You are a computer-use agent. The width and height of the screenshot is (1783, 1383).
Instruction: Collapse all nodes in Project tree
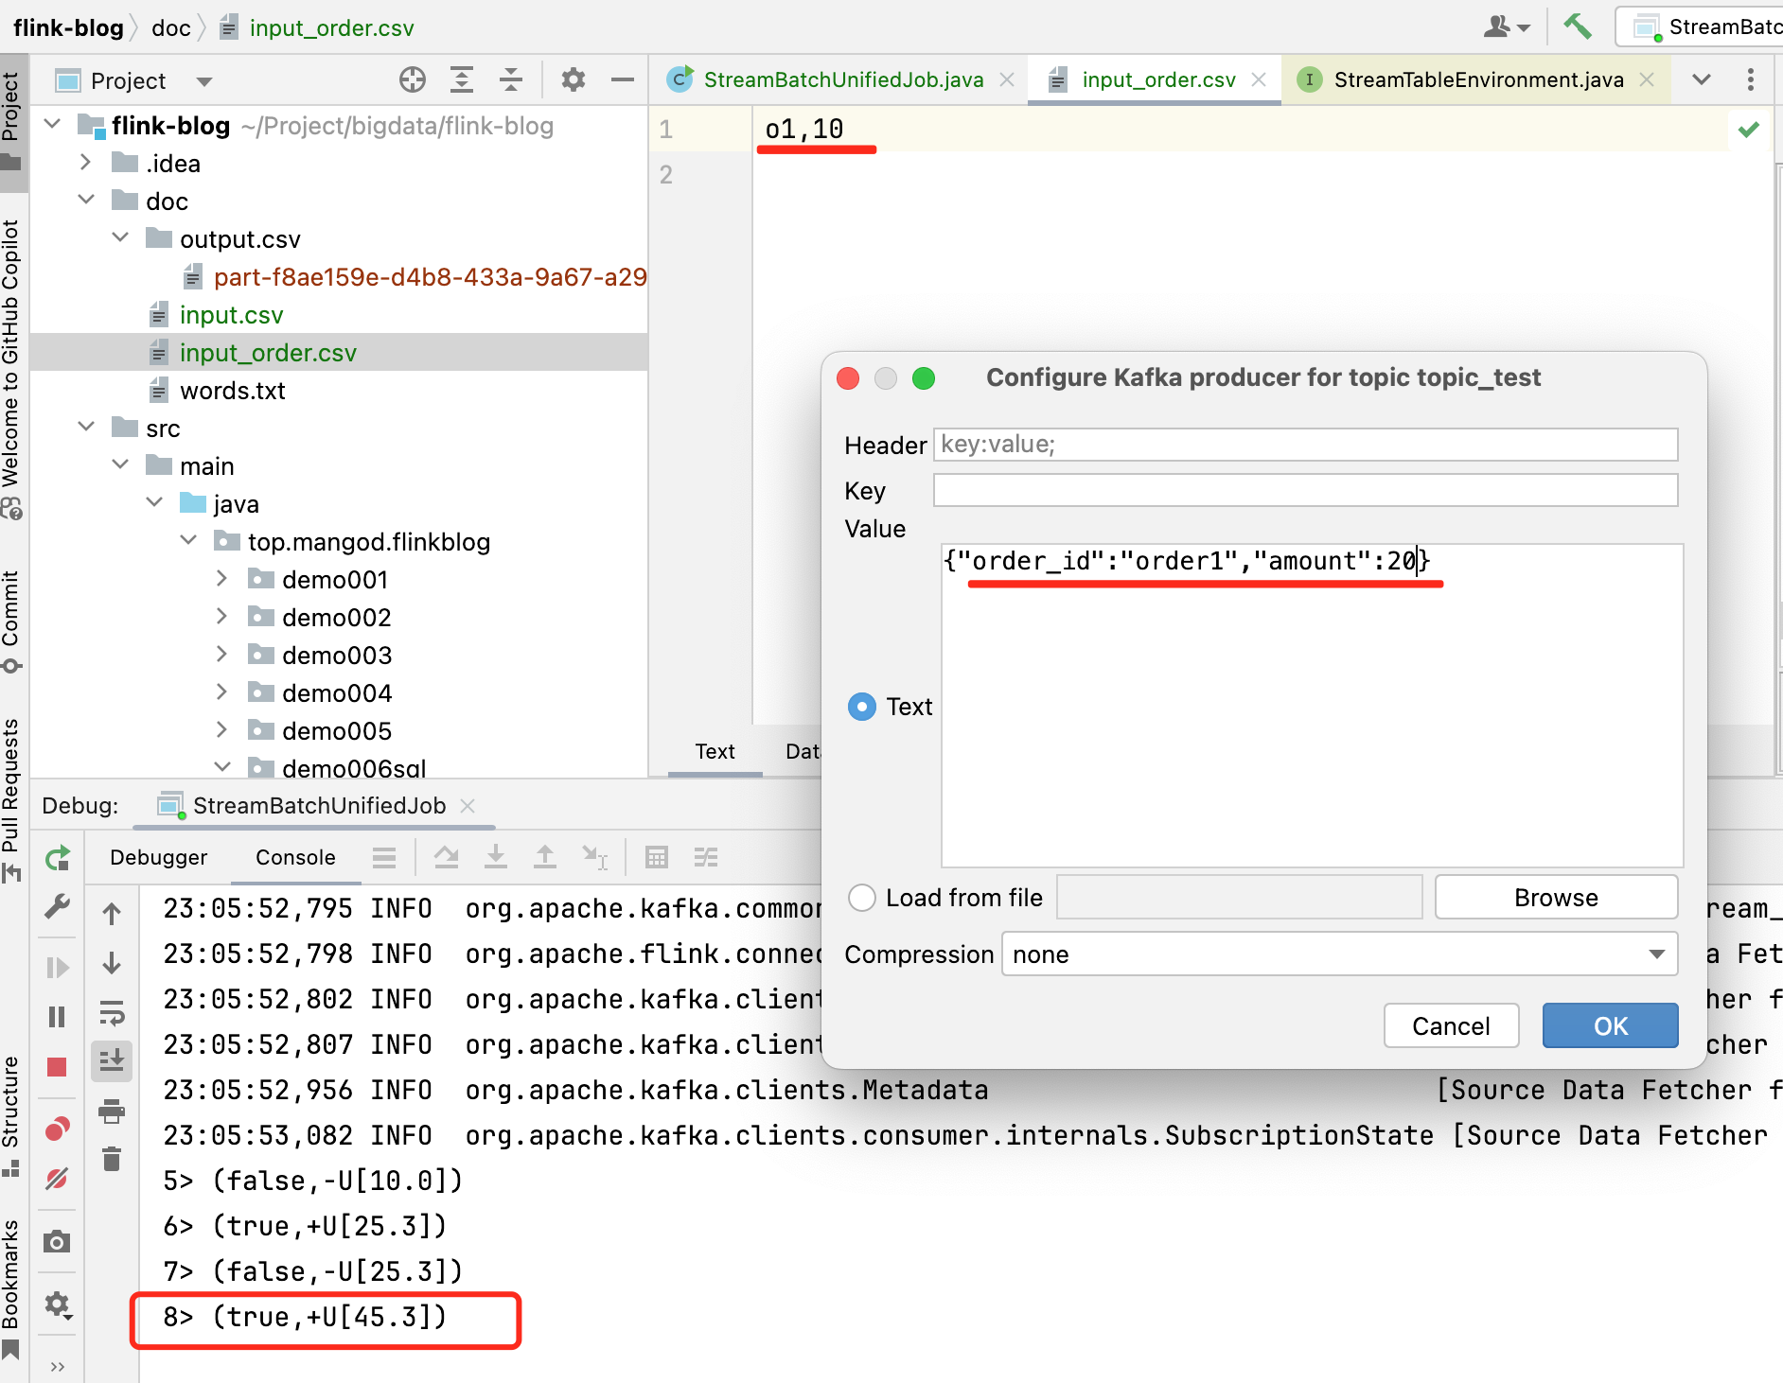coord(511,79)
